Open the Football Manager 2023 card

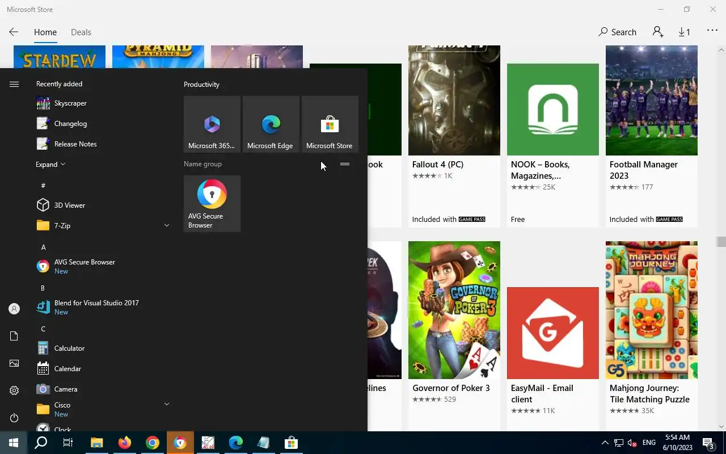pos(652,136)
